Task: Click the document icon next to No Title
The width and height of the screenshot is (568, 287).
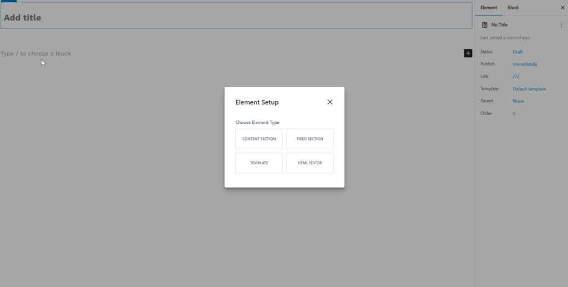Action: [x=485, y=25]
